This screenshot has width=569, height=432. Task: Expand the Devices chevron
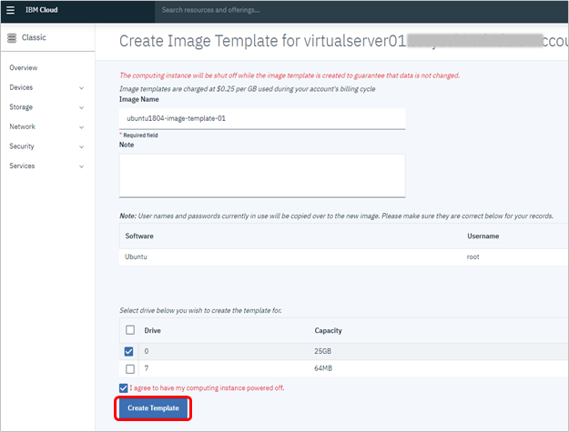tap(82, 88)
